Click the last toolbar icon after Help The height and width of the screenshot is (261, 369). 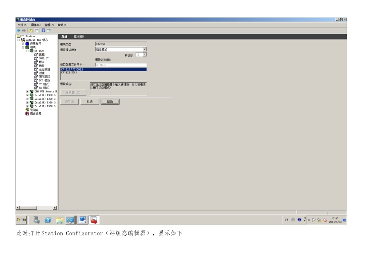(49, 31)
